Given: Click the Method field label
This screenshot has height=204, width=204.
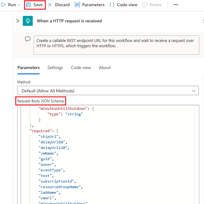Looking at the screenshot, I should click(x=24, y=82).
